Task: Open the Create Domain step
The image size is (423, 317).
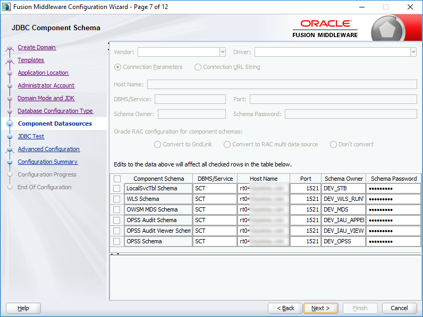Action: 37,47
